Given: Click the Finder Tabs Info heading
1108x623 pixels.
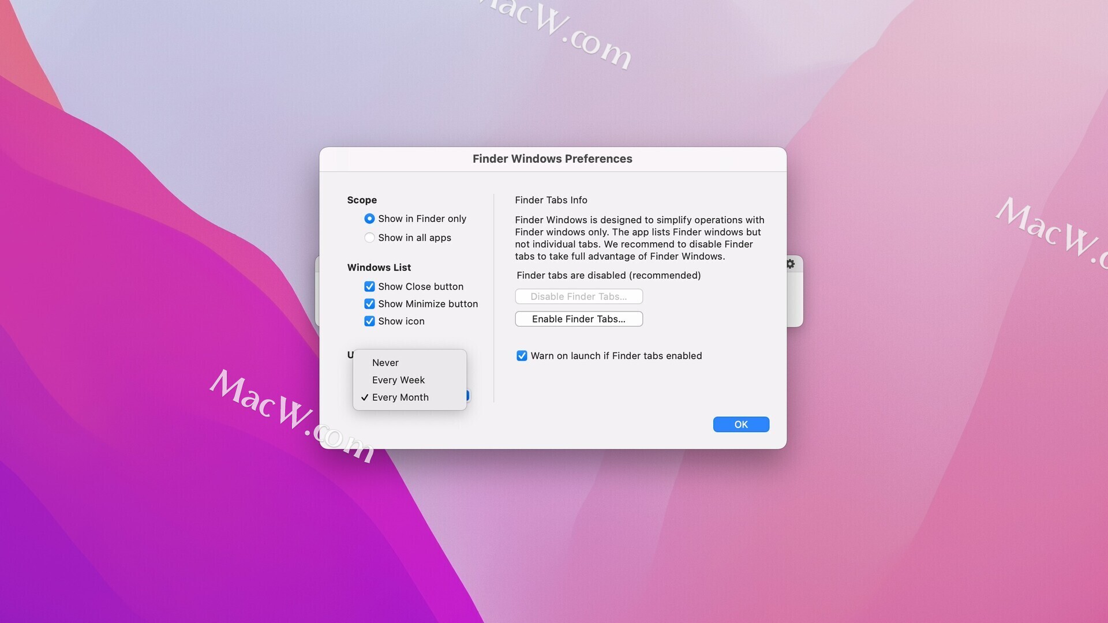Looking at the screenshot, I should click(x=551, y=200).
